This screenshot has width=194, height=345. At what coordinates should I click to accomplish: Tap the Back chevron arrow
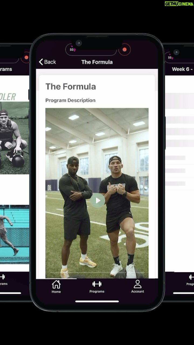coord(41,62)
